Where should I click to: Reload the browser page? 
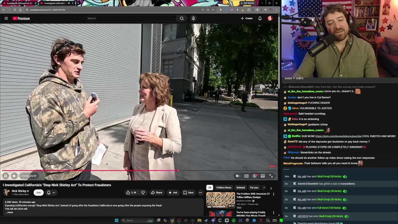pyautogui.click(x=15, y=10)
